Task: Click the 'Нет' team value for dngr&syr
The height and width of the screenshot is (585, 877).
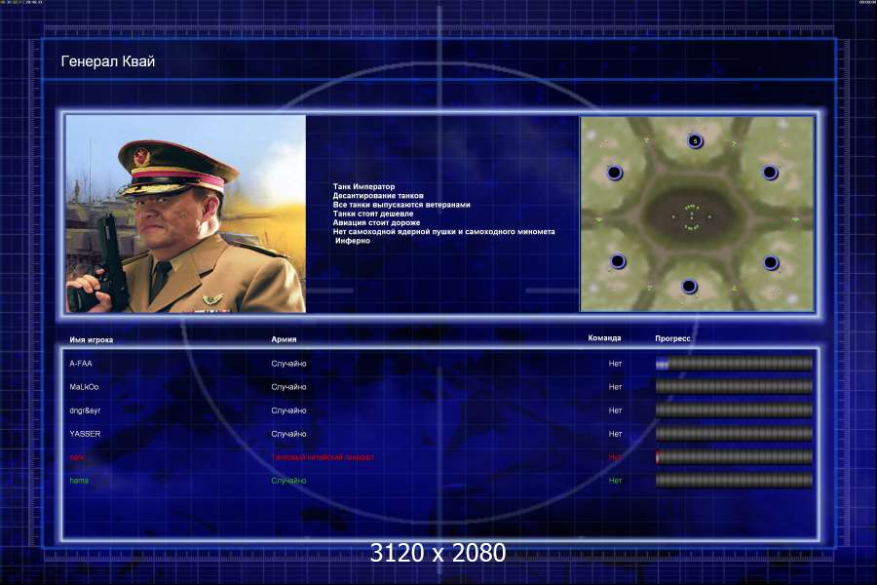Action: click(615, 410)
